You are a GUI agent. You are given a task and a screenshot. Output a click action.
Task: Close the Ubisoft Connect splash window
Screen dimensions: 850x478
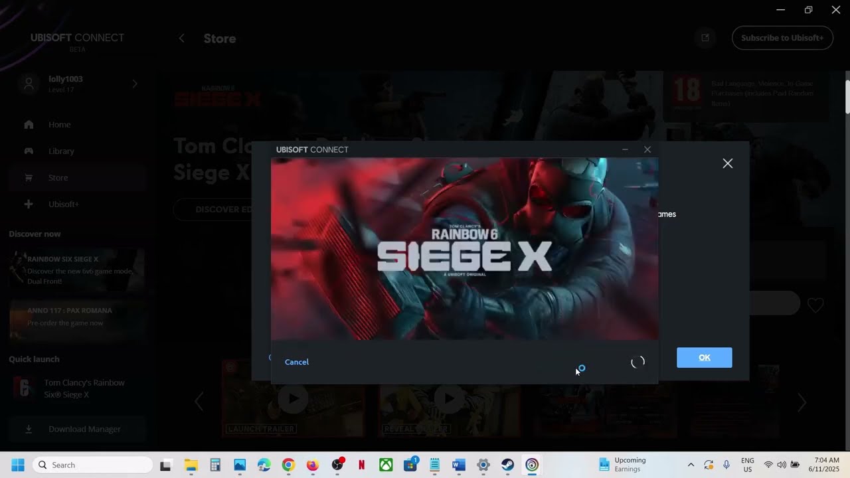[x=647, y=149]
